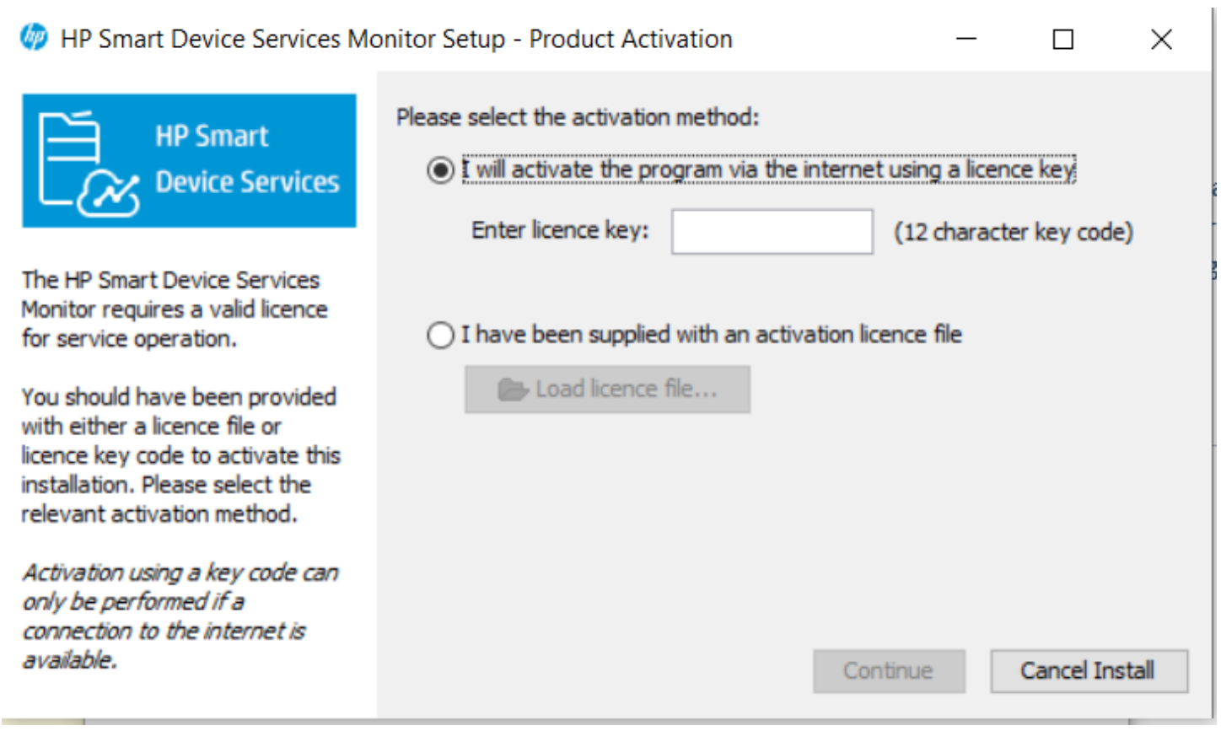Image resolution: width=1221 pixels, height=731 pixels.
Task: Close the Product Activation window
Action: point(1161,39)
